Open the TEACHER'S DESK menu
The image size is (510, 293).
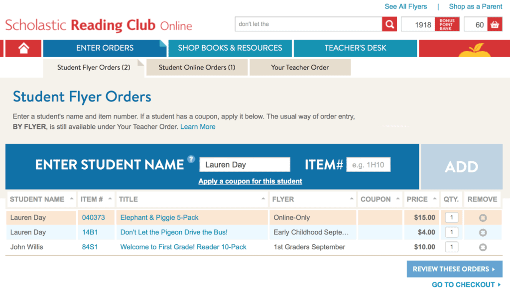(x=355, y=48)
